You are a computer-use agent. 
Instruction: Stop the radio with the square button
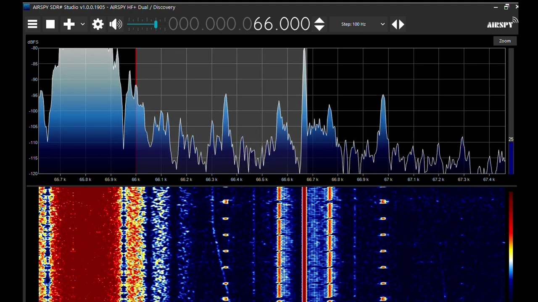pos(50,24)
